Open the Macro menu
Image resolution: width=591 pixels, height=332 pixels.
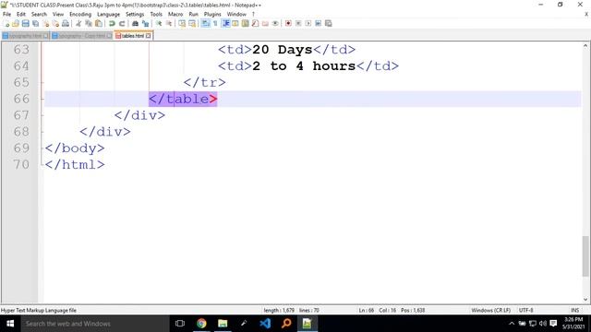point(175,14)
